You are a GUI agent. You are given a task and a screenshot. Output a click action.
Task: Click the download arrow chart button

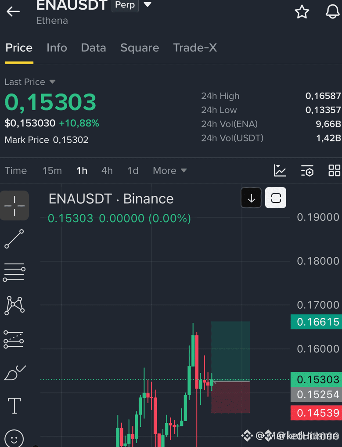251,198
